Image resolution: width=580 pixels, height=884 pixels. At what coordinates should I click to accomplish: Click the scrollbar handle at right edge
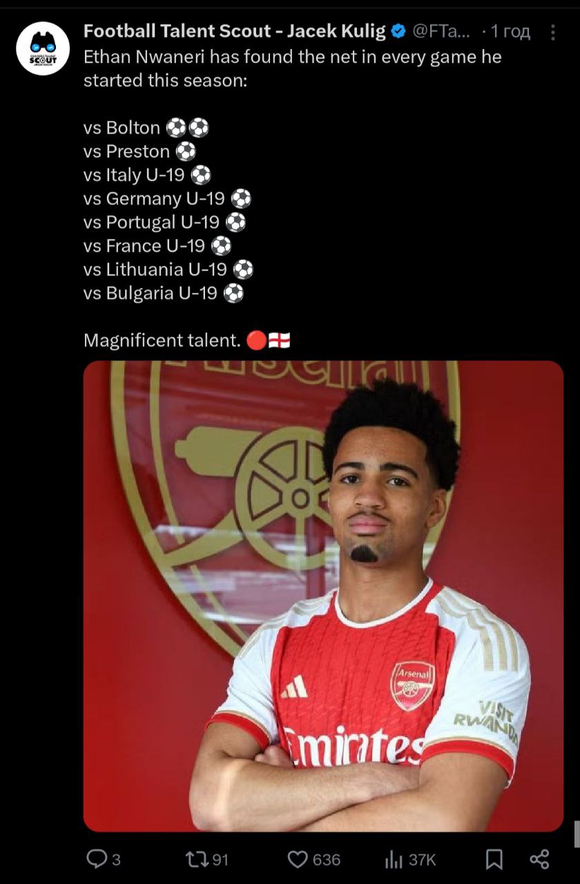[577, 834]
